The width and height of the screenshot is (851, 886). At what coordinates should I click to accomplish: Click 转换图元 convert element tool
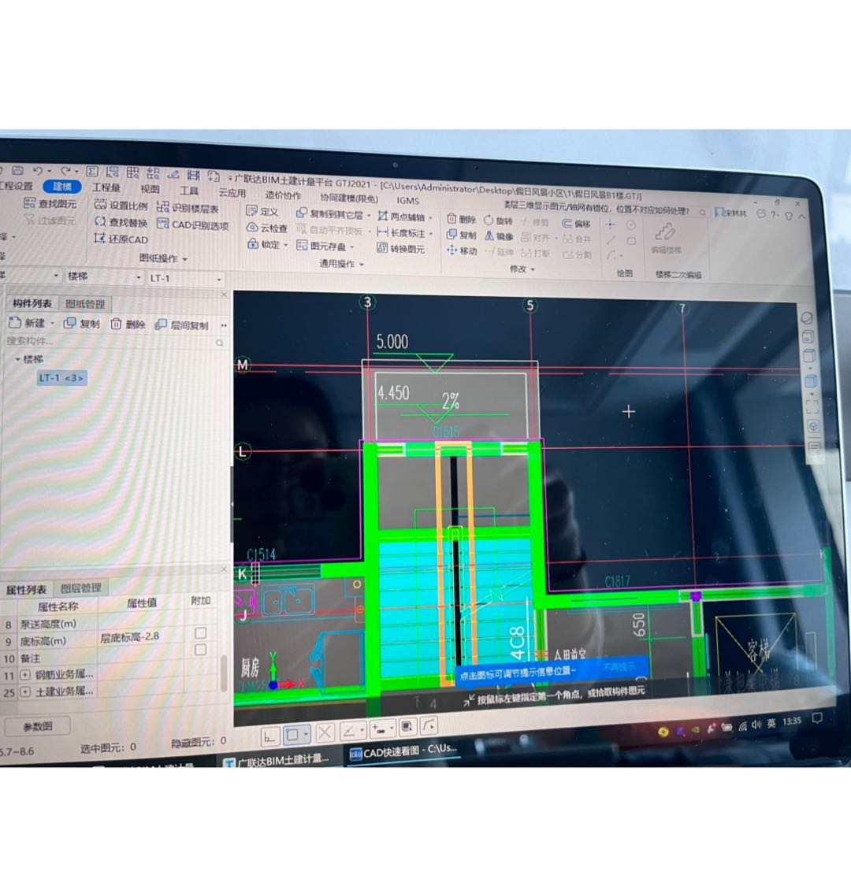[x=401, y=248]
